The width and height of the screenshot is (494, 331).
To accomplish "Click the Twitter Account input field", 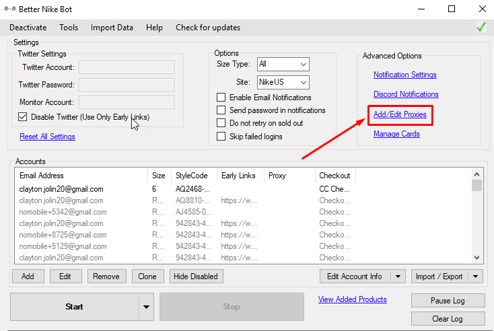I will (126, 67).
